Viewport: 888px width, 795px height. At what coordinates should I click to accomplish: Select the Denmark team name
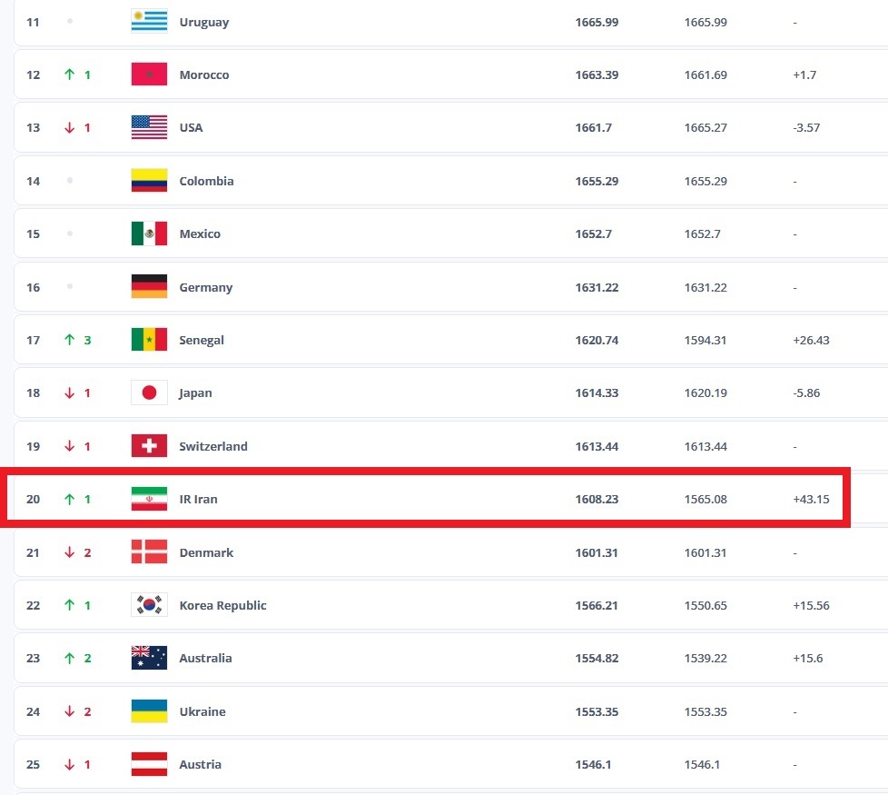click(x=206, y=552)
